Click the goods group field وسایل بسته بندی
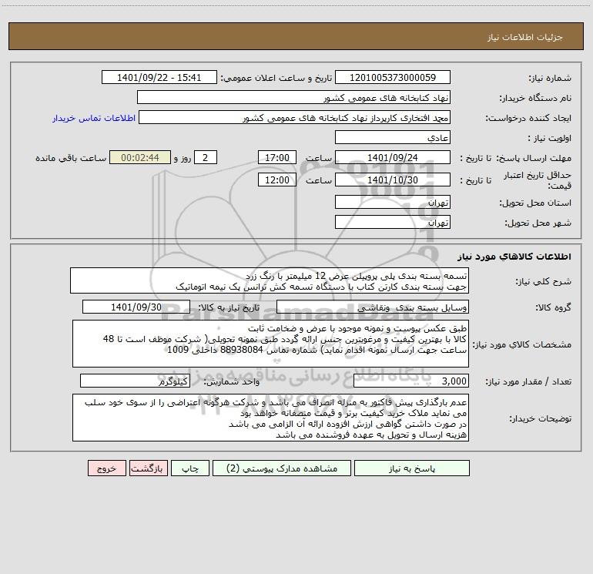The width and height of the screenshot is (593, 574). [x=373, y=307]
